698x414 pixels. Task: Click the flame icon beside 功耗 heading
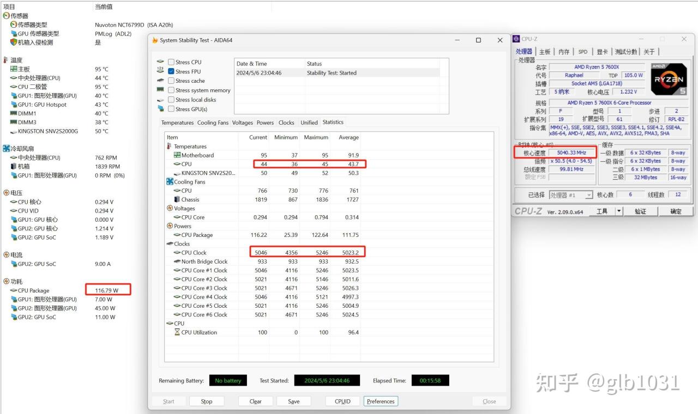click(6, 281)
